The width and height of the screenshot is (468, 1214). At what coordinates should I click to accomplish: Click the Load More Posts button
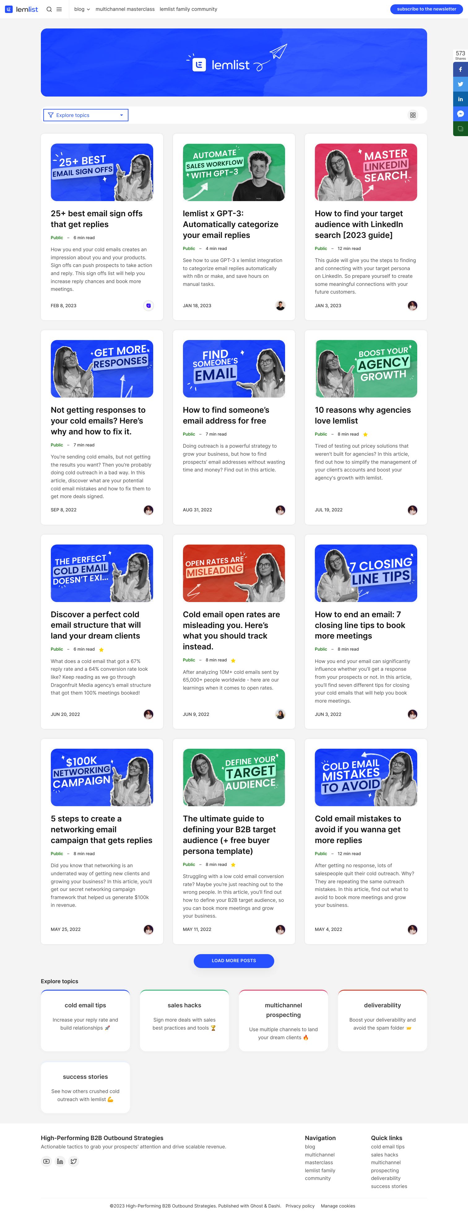pos(234,960)
